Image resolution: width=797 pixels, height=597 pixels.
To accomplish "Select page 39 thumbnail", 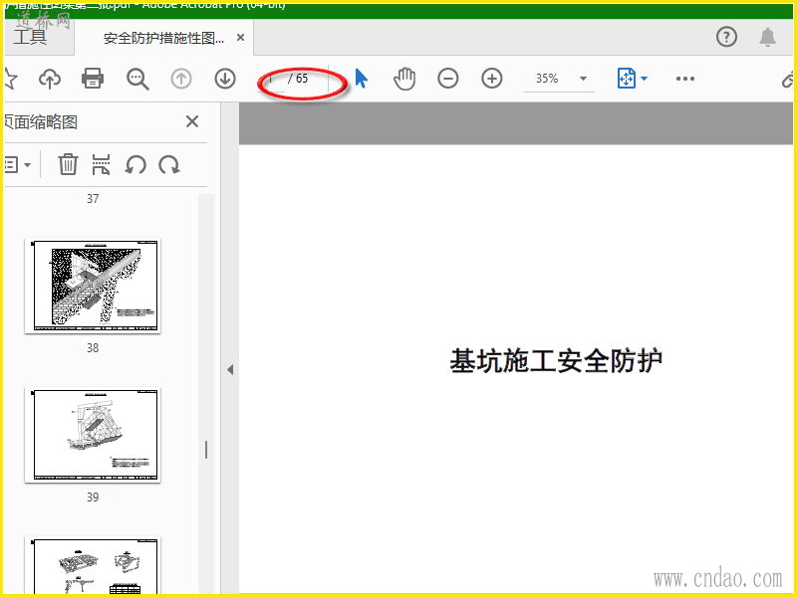I will (x=93, y=435).
